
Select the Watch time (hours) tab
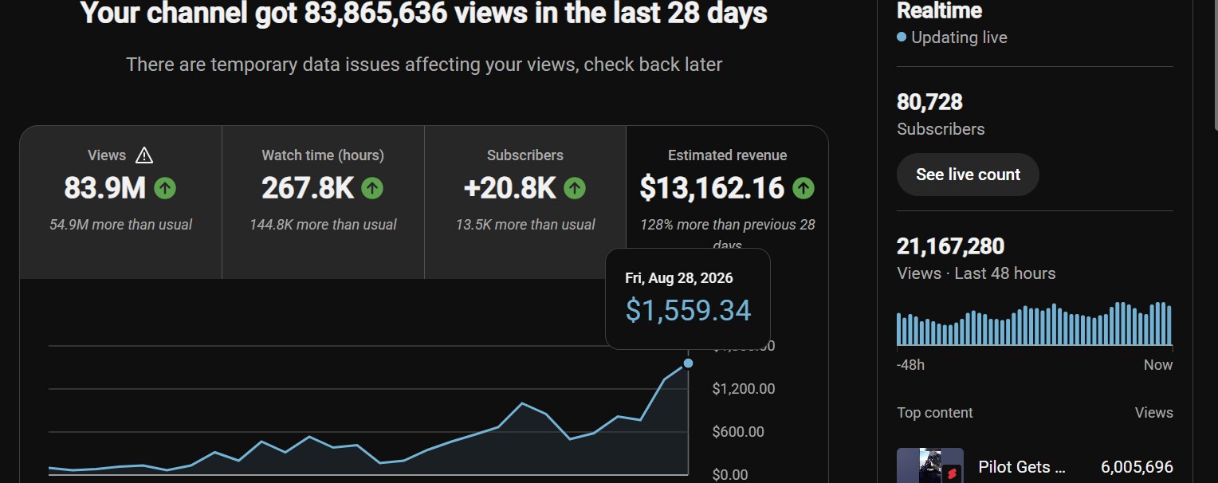(323, 202)
